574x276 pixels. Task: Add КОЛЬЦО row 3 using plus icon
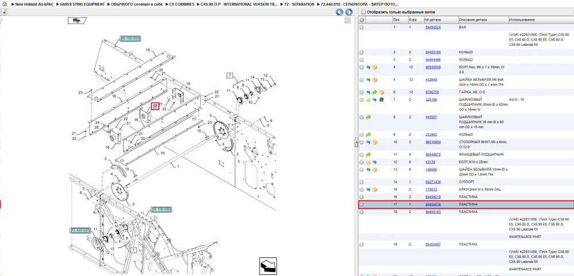click(x=362, y=60)
